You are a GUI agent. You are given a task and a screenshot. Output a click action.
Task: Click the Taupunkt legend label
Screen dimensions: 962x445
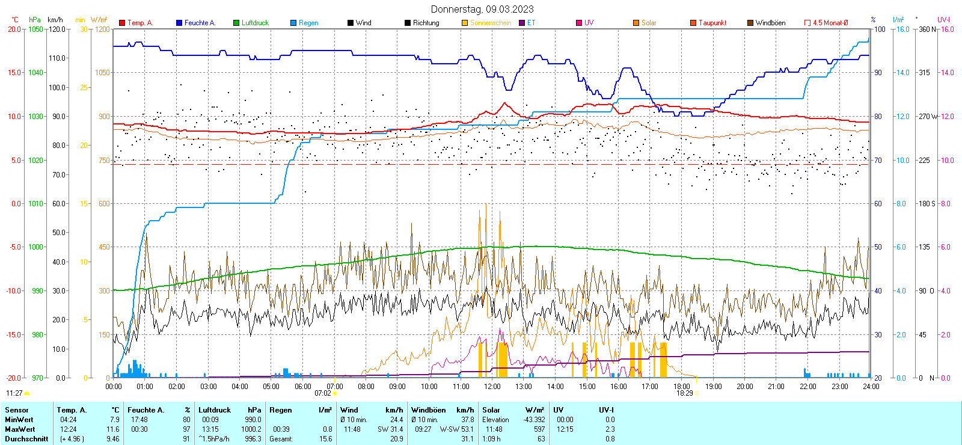712,23
